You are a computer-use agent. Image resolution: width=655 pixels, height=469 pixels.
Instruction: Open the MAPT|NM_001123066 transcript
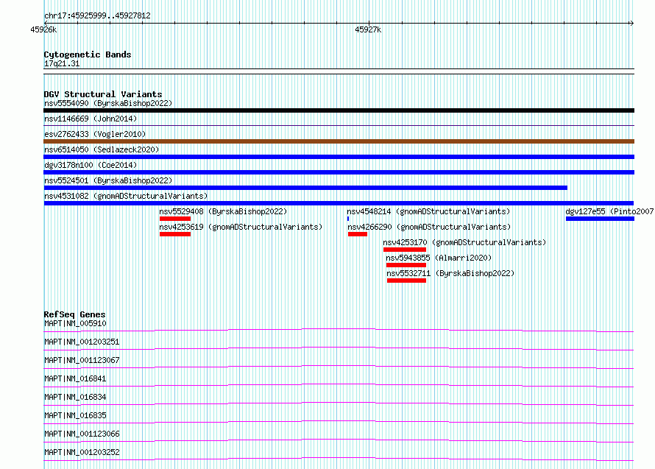coord(82,434)
